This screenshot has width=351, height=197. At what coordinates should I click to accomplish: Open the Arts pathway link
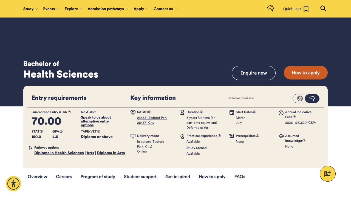[90, 153]
